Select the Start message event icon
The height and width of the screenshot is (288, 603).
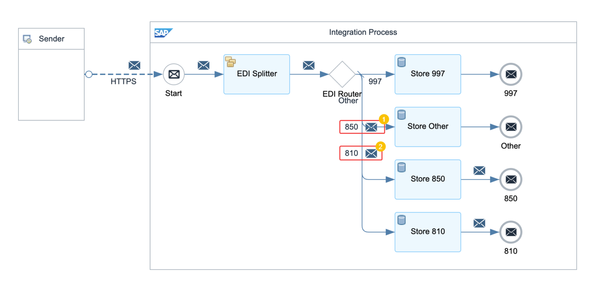174,74
